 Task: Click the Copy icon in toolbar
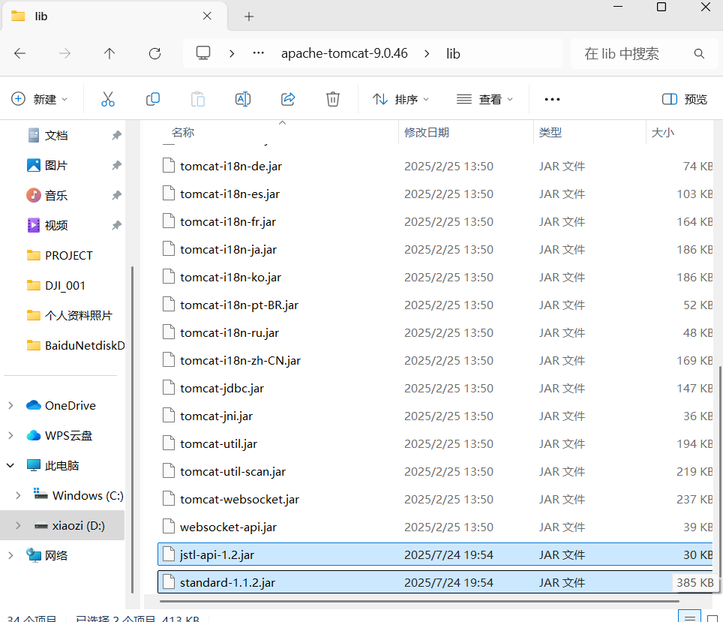click(x=152, y=99)
